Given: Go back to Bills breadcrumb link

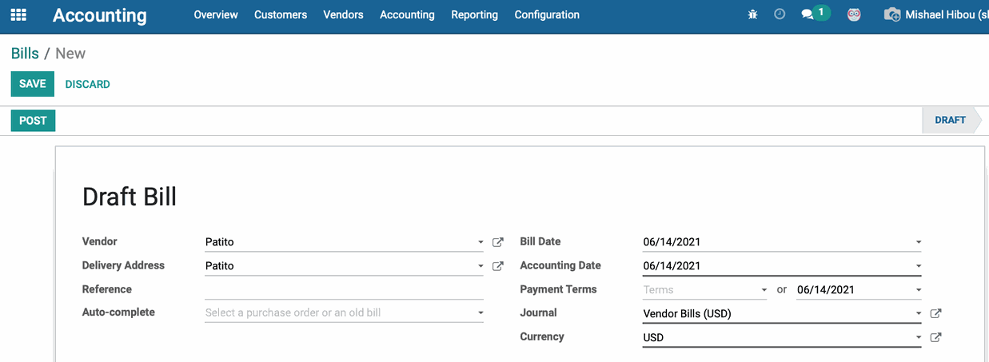Looking at the screenshot, I should click(x=25, y=54).
